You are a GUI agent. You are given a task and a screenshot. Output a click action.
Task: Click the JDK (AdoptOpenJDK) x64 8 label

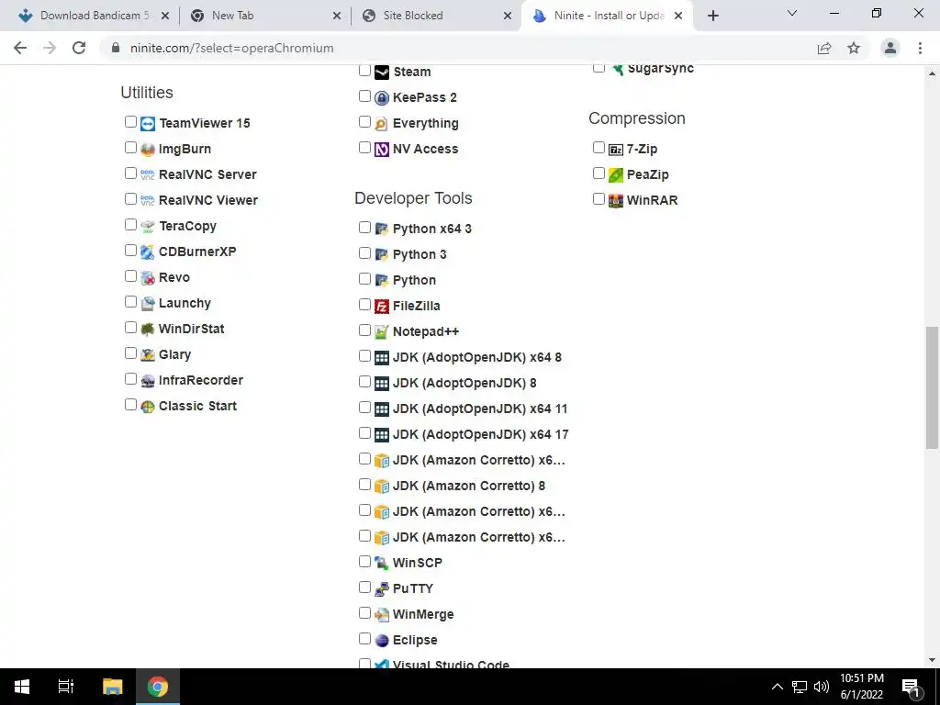coord(477,358)
